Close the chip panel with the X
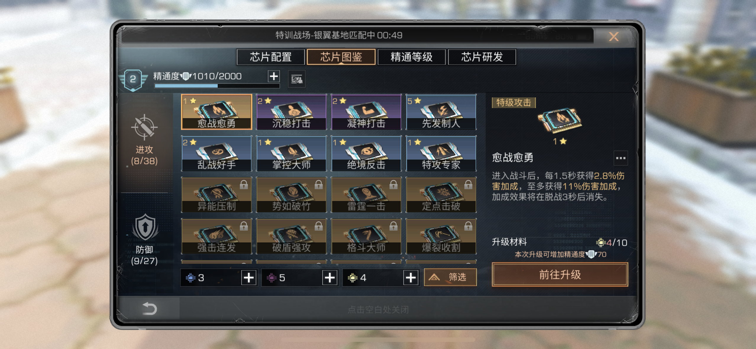The height and width of the screenshot is (349, 756). tap(614, 37)
